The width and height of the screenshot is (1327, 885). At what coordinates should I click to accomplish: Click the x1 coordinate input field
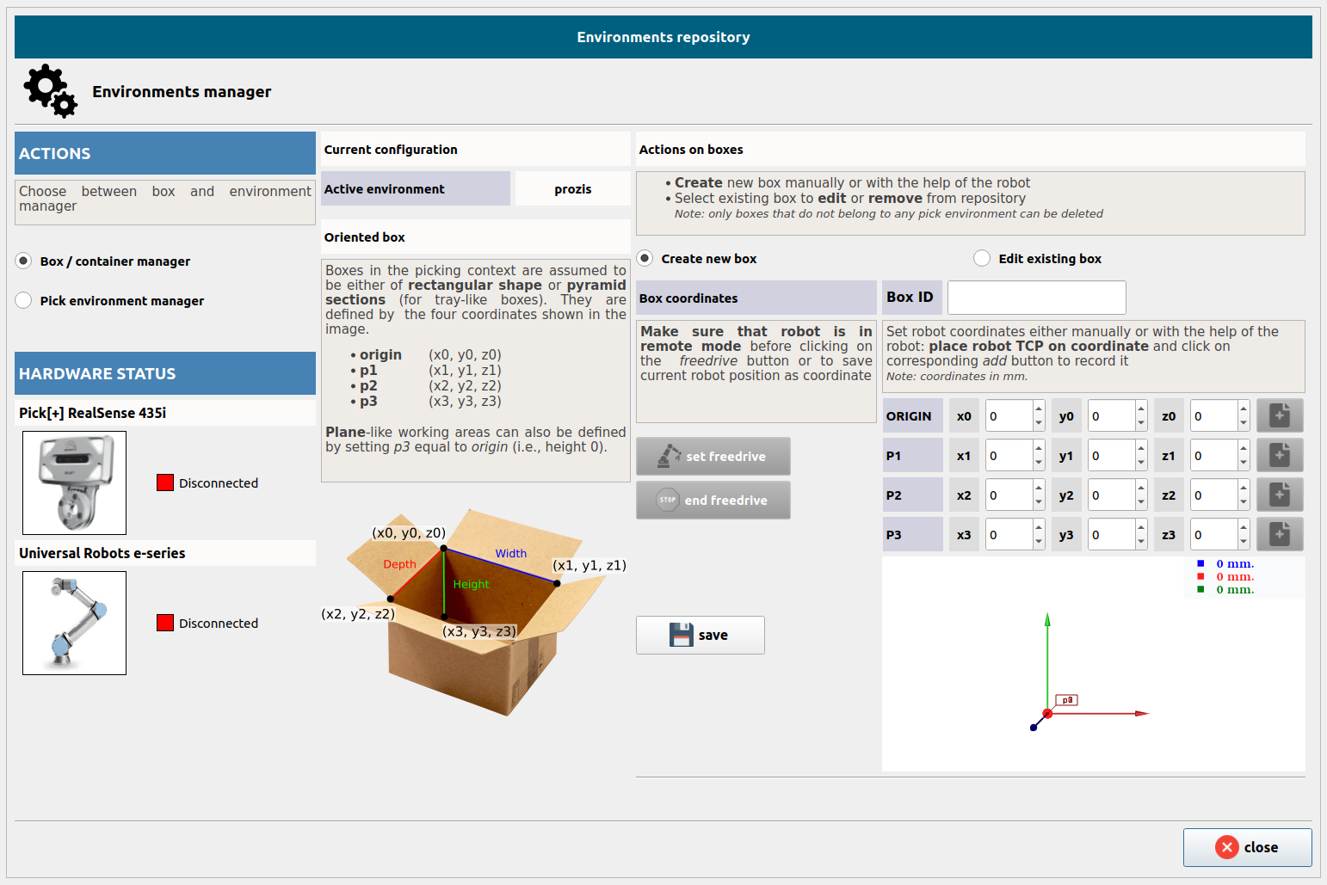pos(1009,455)
